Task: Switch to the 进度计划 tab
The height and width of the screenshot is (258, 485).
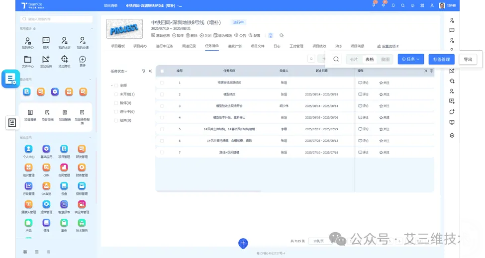Action: (234, 46)
